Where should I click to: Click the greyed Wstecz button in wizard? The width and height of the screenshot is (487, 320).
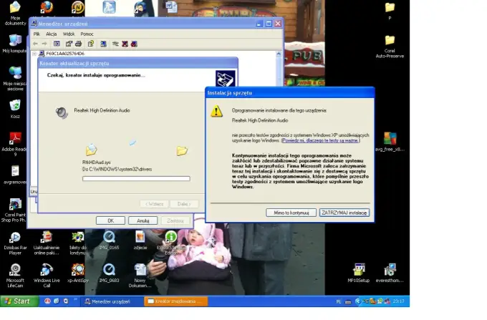(x=155, y=204)
